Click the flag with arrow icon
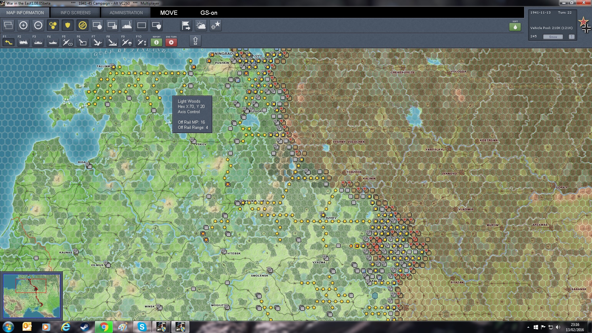 click(186, 26)
